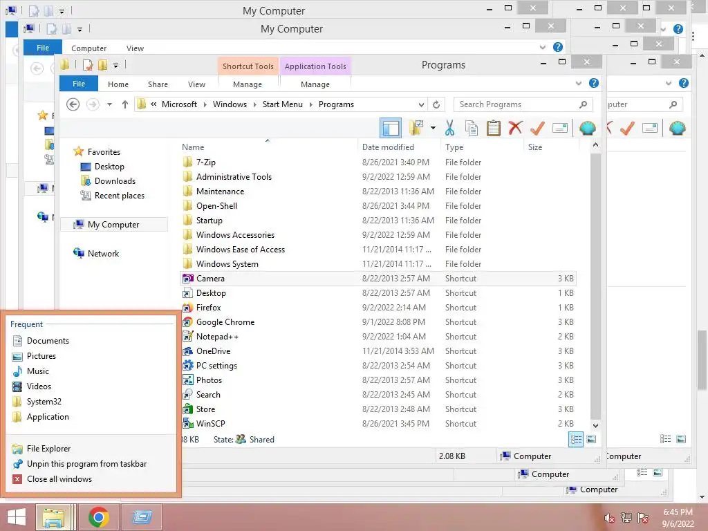This screenshot has width=708, height=531.
Task: Click the Up one level arrow
Action: click(125, 104)
